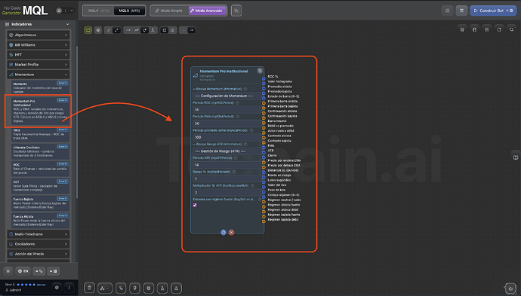The image size is (521, 296).
Task: Click the triangle warning icon in bottom toolbar
Action: click(177, 288)
